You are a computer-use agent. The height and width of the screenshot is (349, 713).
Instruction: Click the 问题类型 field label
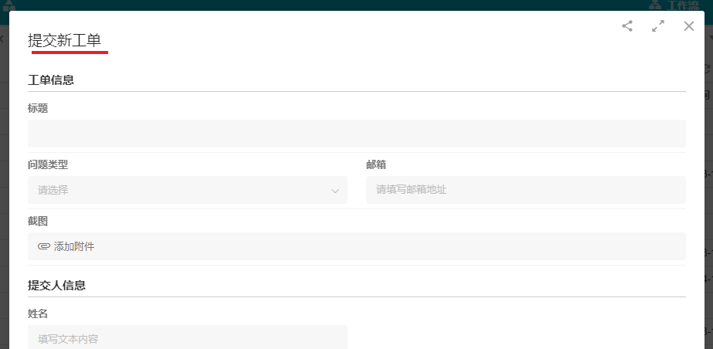[x=48, y=164]
